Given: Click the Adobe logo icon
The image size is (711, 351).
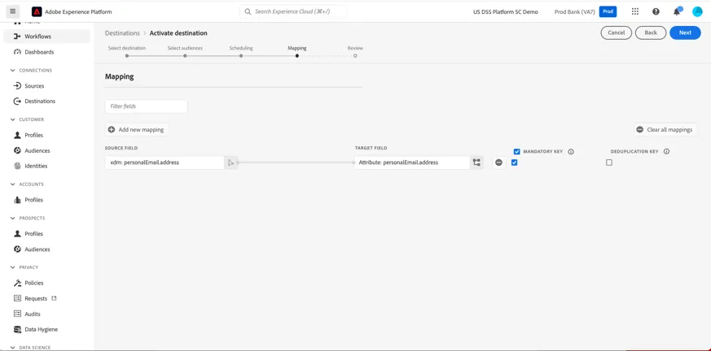Looking at the screenshot, I should [37, 11].
